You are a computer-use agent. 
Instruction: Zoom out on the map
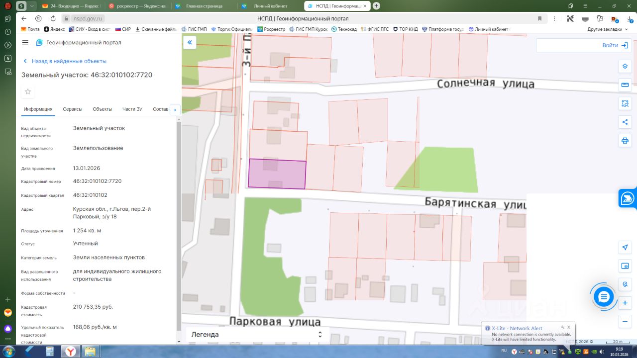click(625, 322)
